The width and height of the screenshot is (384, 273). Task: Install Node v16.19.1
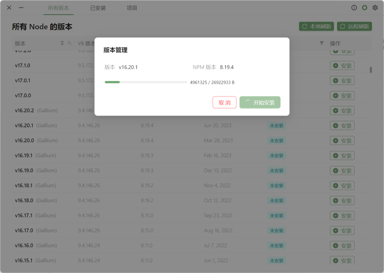(342, 155)
